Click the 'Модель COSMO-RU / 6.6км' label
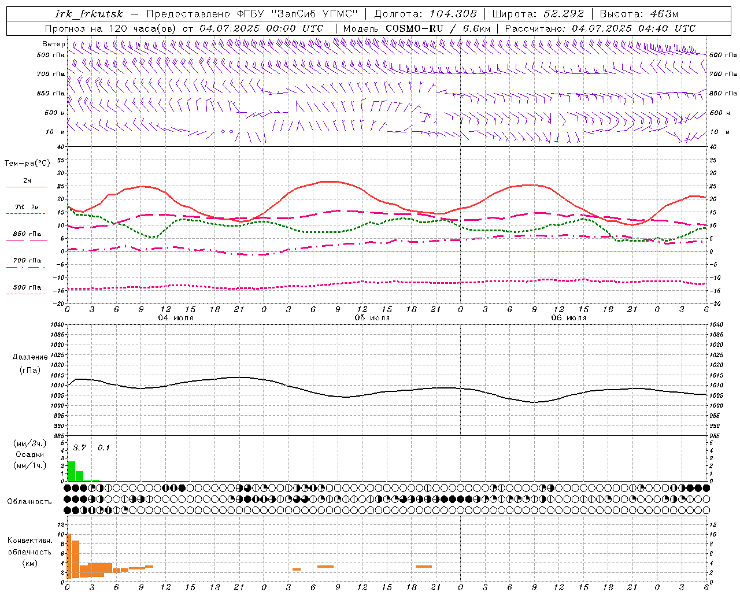The height and width of the screenshot is (592, 740). (417, 28)
